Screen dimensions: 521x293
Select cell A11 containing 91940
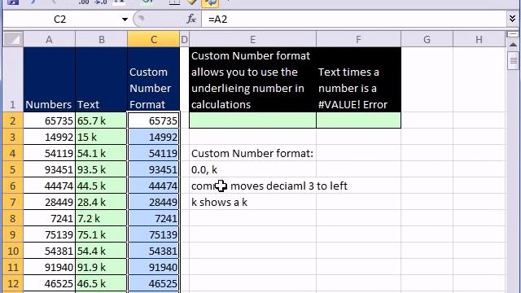(49, 267)
